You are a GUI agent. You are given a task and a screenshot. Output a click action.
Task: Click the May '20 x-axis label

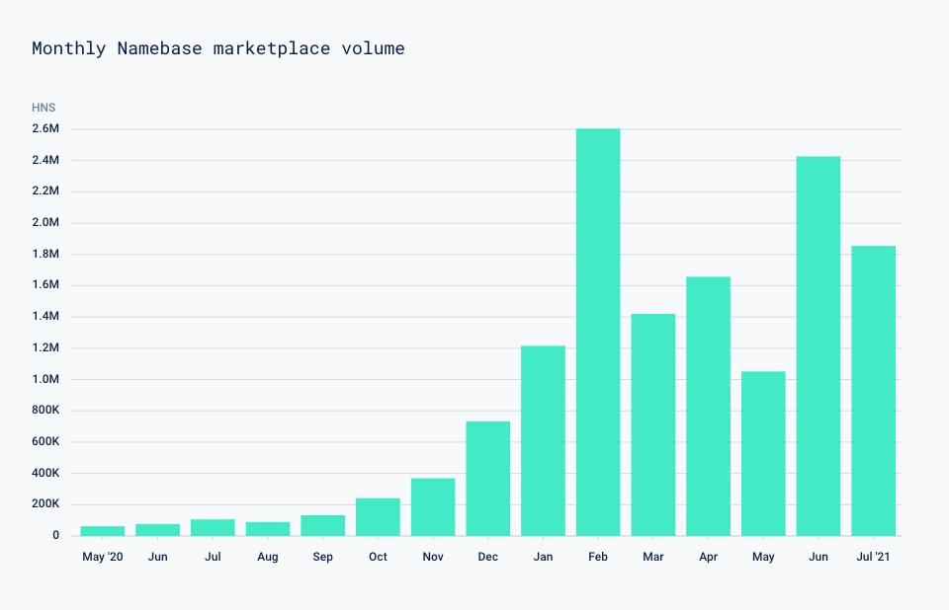(102, 557)
